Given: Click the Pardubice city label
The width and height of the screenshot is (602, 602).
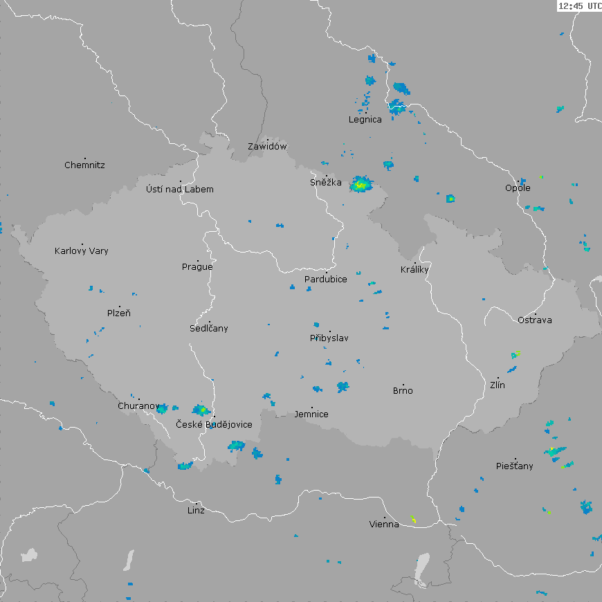Looking at the screenshot, I should point(326,280).
